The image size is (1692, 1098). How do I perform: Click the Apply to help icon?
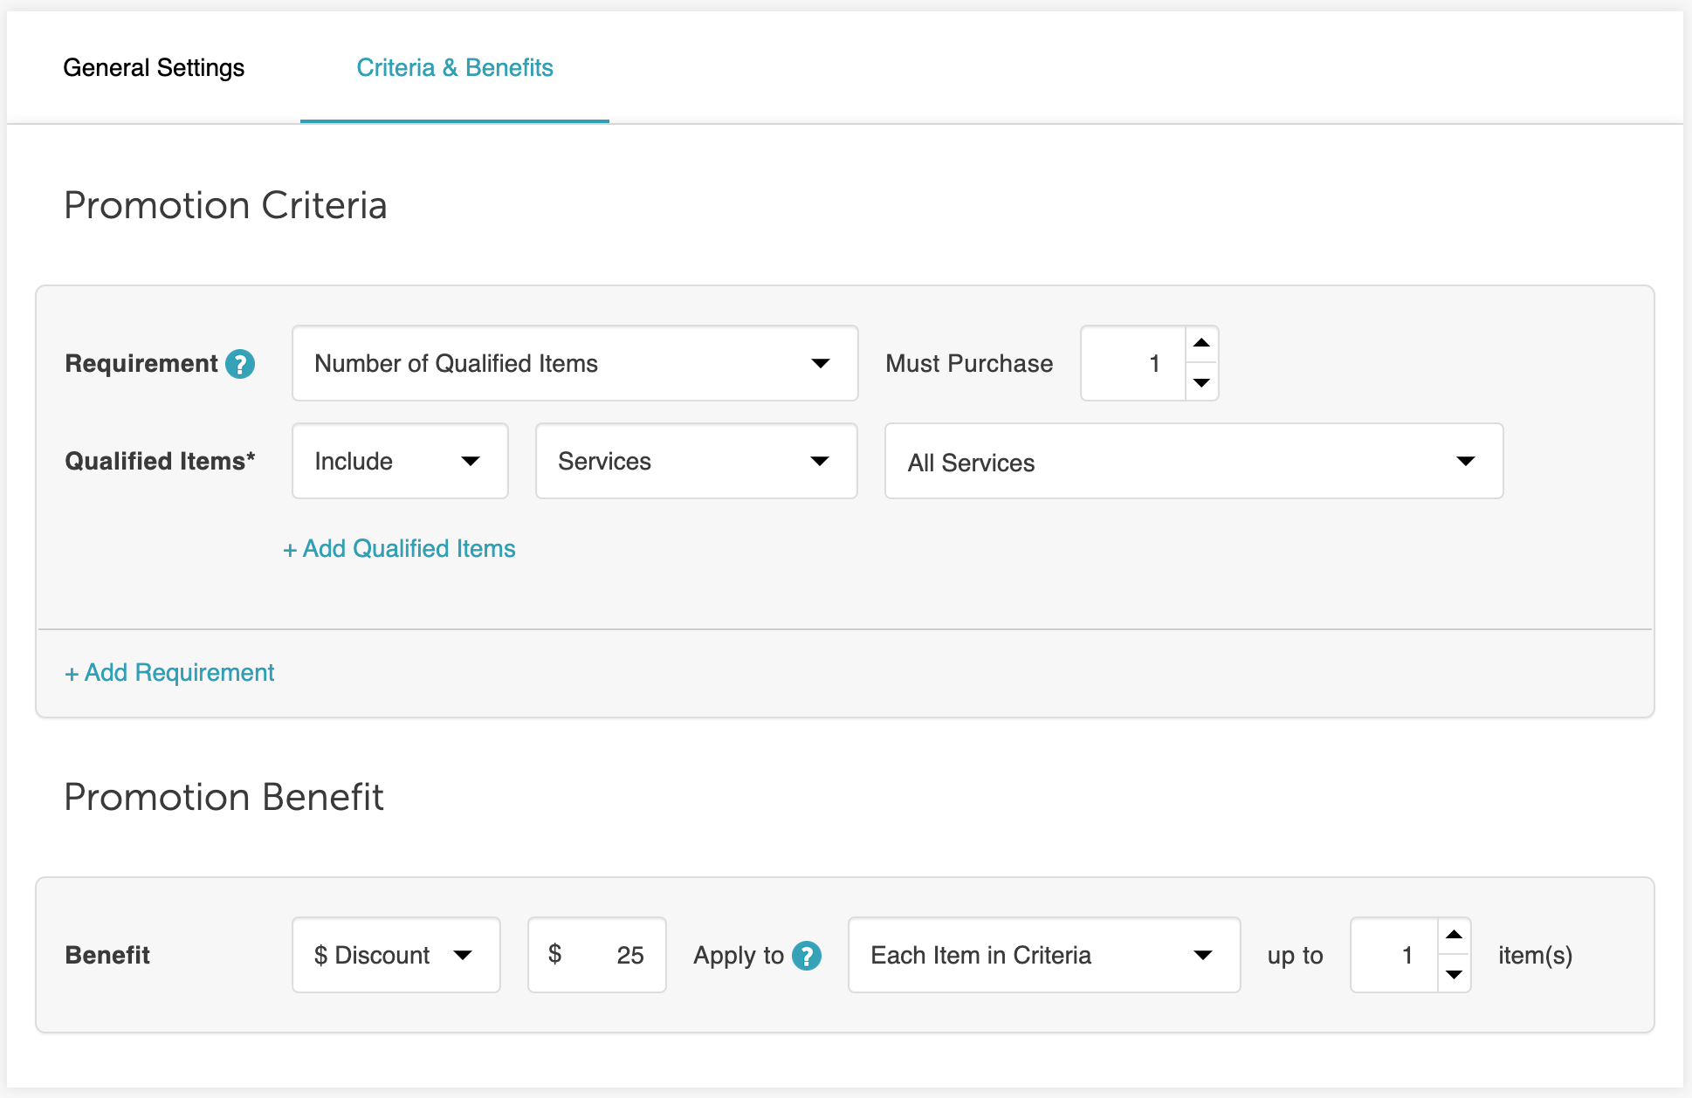pos(806,956)
